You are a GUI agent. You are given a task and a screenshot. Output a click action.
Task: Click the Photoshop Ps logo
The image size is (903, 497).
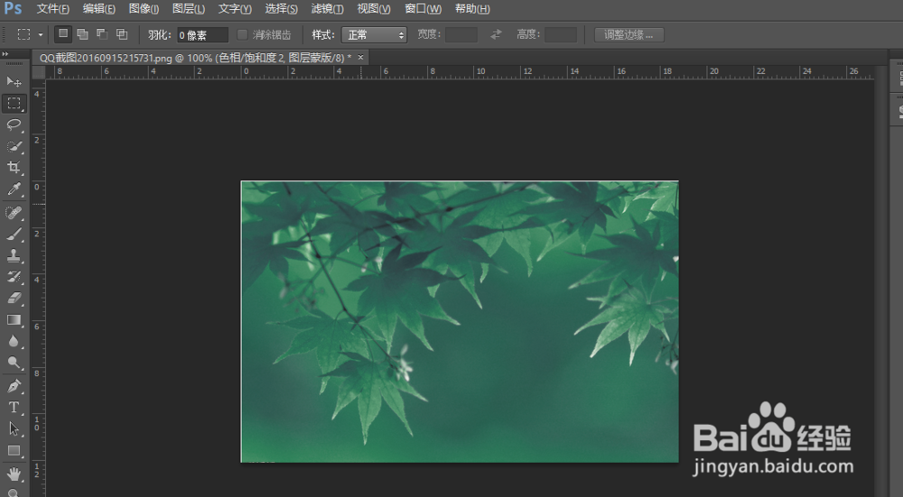point(13,9)
